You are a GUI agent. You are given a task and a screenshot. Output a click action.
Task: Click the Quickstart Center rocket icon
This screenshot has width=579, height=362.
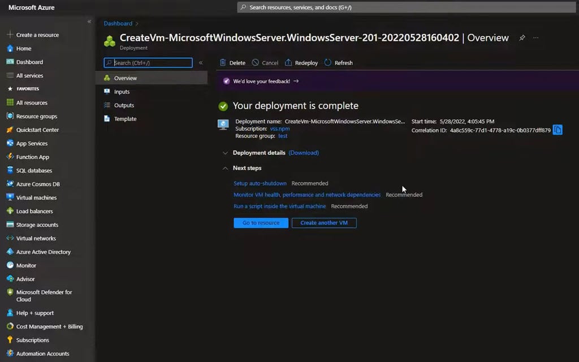pos(10,130)
